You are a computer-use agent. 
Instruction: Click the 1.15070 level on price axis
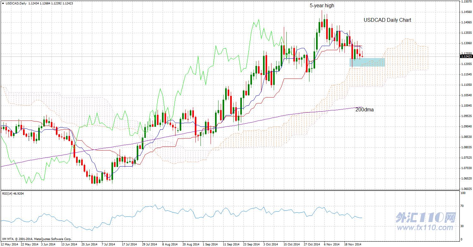click(x=466, y=2)
